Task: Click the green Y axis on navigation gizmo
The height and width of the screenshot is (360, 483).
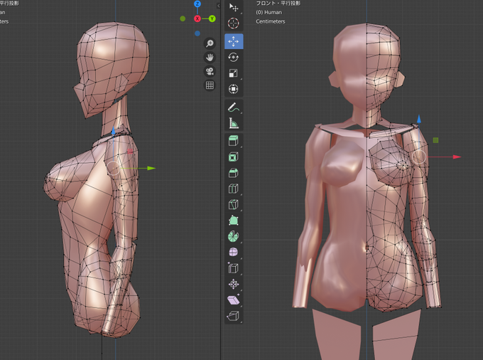Action: [x=212, y=18]
